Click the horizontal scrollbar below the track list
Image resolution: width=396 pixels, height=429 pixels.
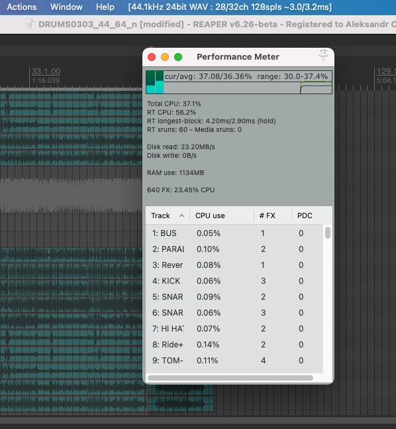pos(230,378)
